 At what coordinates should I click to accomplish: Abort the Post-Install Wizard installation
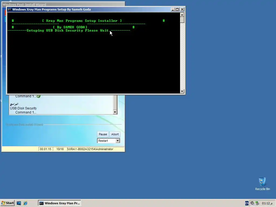tap(115, 134)
